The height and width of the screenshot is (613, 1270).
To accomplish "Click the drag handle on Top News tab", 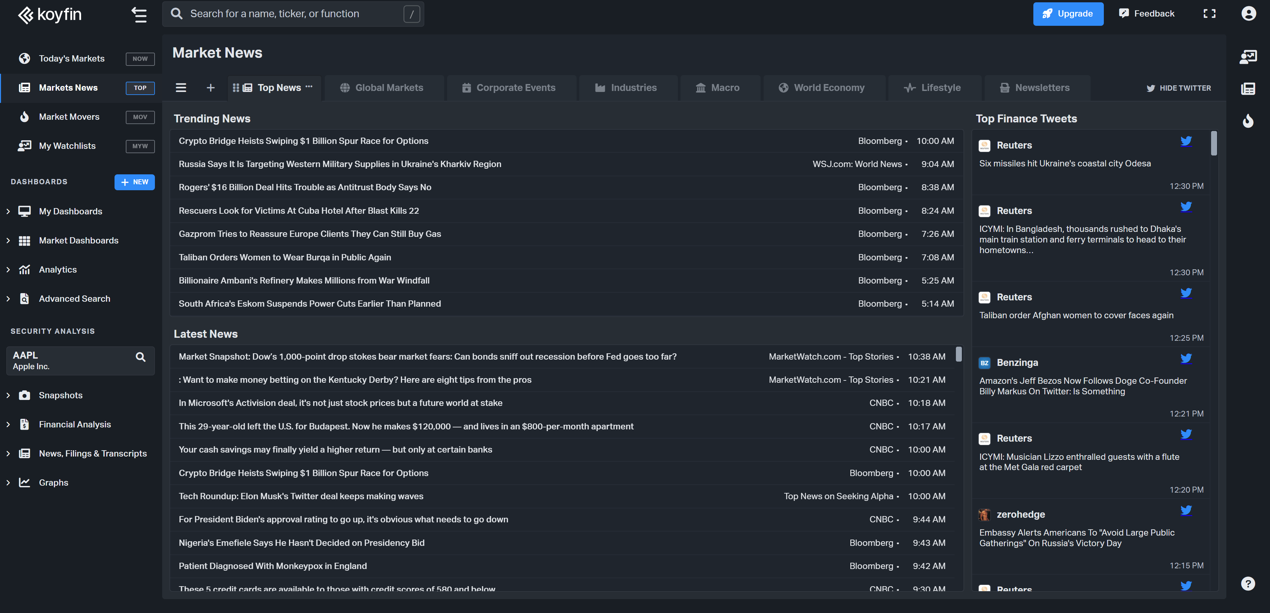I will click(236, 88).
